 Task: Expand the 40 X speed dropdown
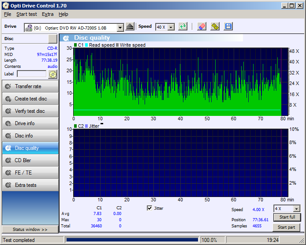(171, 27)
